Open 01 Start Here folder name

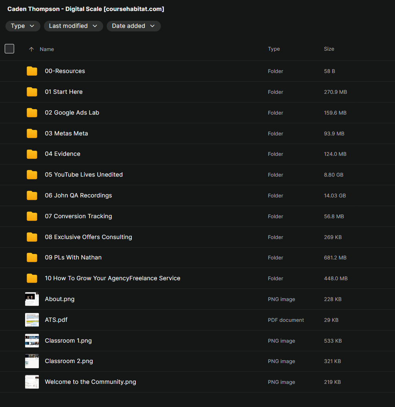[64, 92]
